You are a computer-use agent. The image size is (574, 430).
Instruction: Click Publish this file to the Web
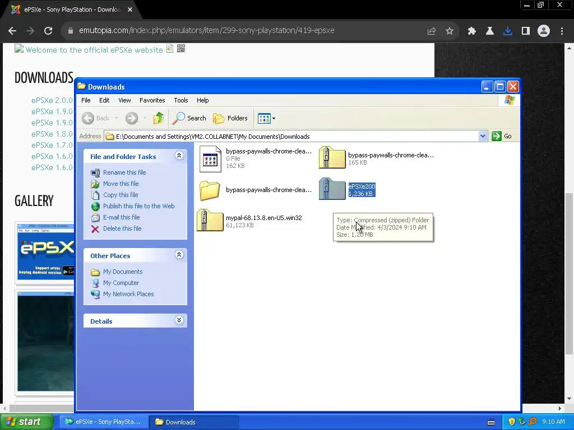(x=139, y=206)
